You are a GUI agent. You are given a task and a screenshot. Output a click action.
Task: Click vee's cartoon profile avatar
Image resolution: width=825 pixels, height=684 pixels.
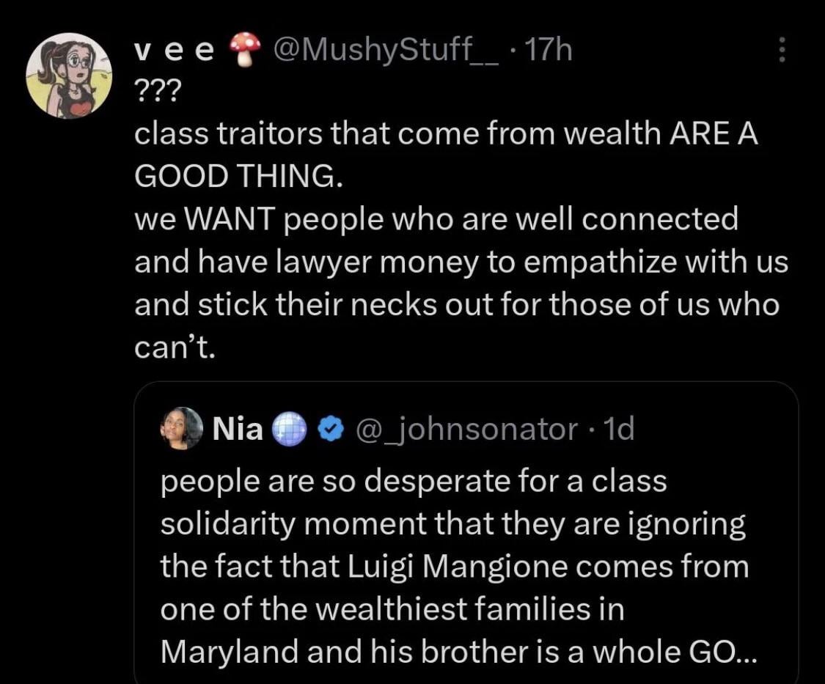point(68,76)
